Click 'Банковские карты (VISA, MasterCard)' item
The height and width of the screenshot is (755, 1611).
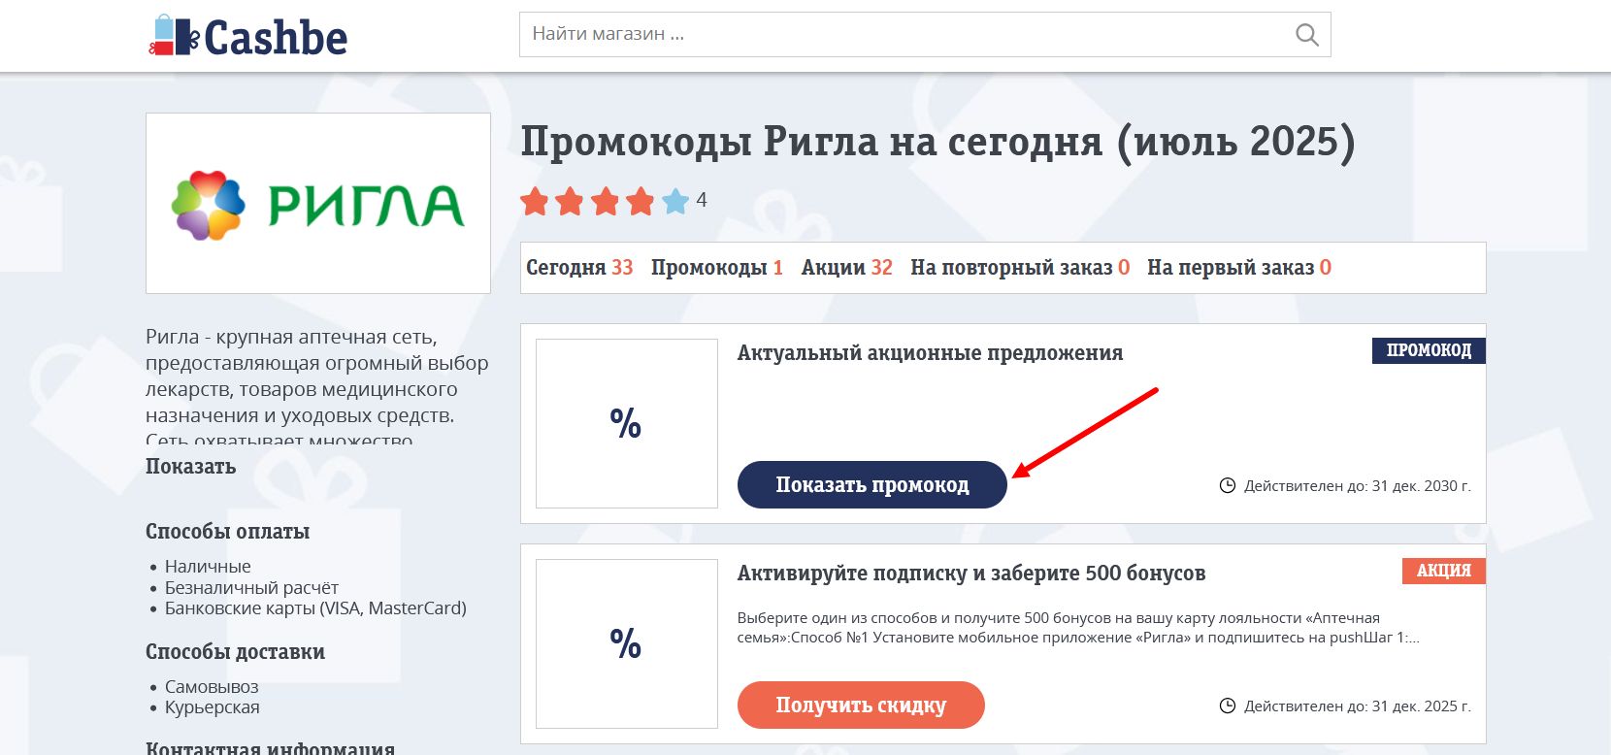pos(315,608)
